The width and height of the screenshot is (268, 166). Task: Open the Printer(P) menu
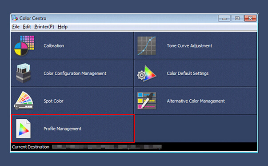[44, 27]
